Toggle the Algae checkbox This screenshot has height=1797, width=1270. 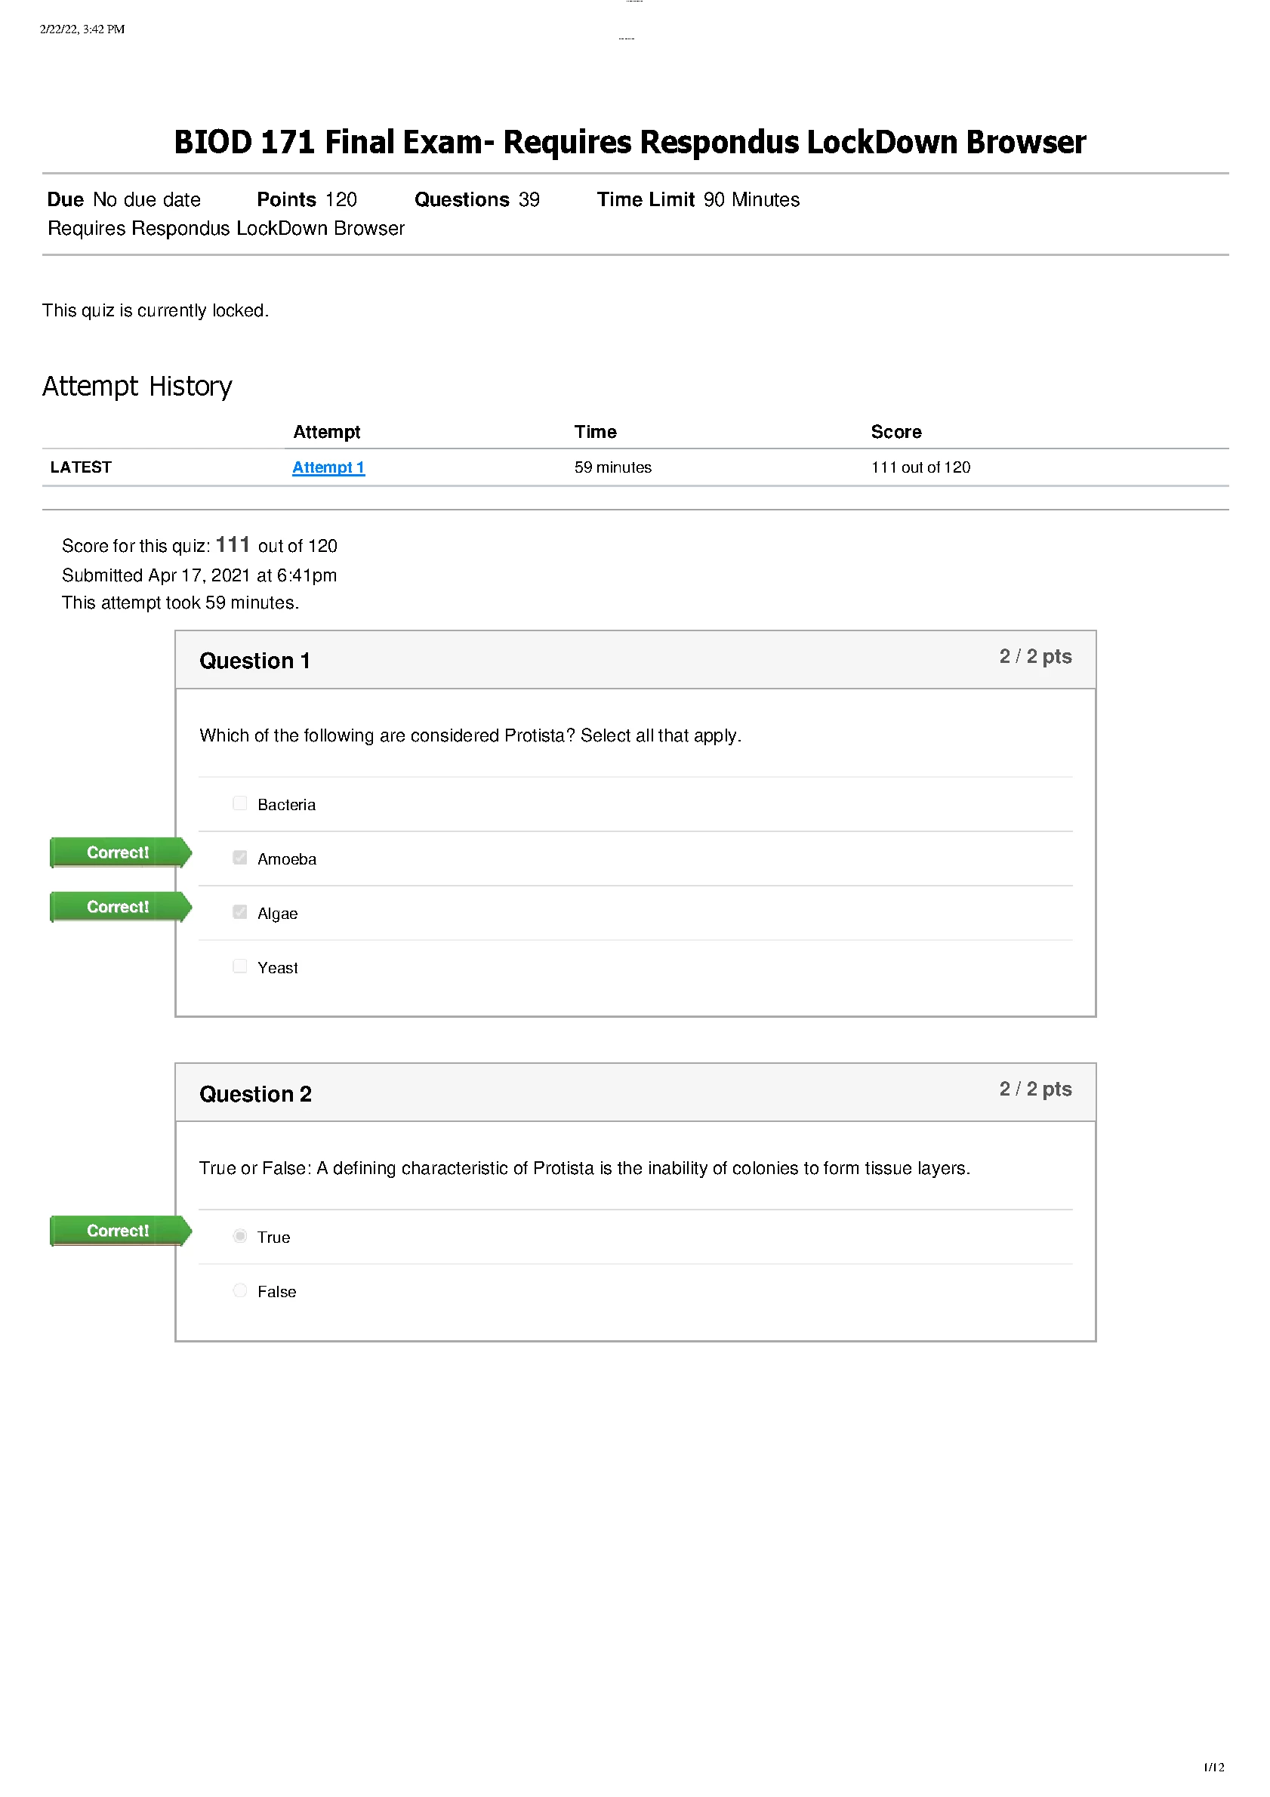click(240, 913)
